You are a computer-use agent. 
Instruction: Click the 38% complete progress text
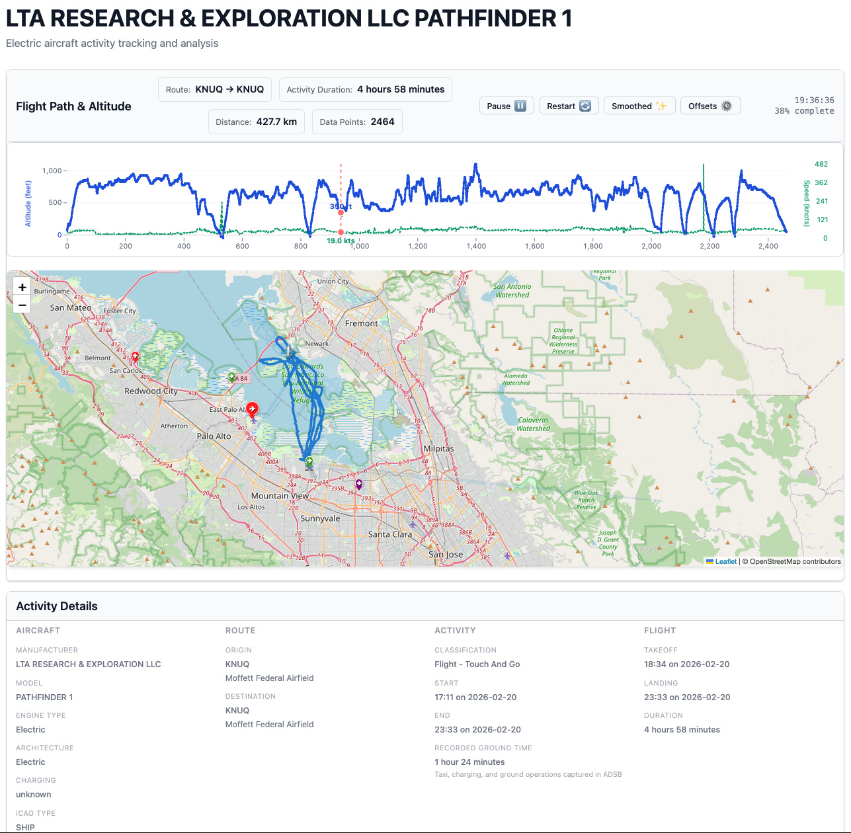(x=804, y=111)
